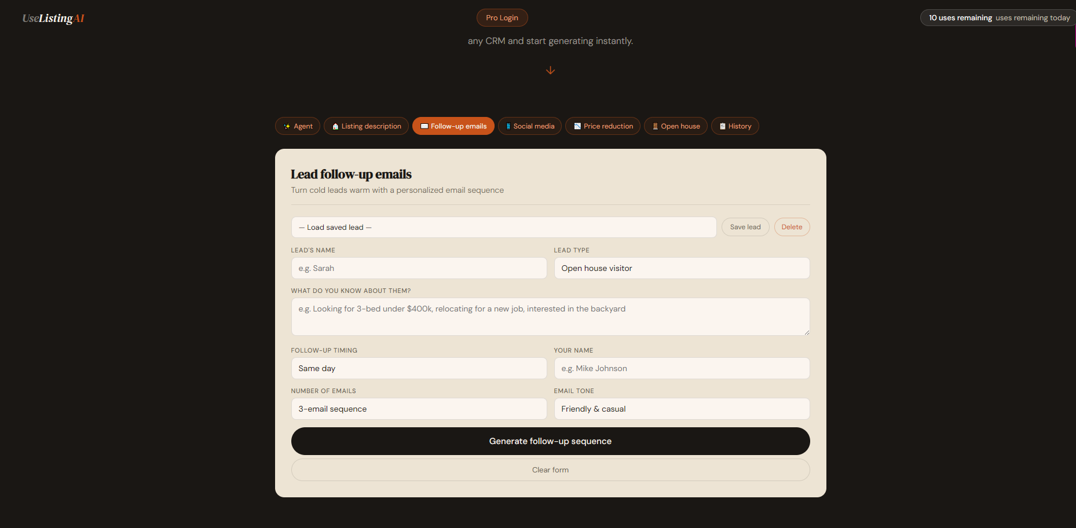Screen dimensions: 1076x528
Task: Click the door icon on Open house tab
Action: click(x=655, y=126)
